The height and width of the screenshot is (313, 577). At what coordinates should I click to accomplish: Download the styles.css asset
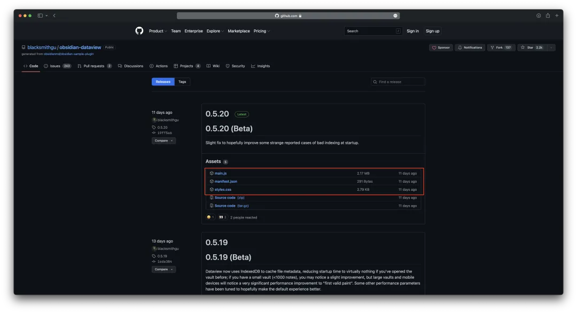223,190
